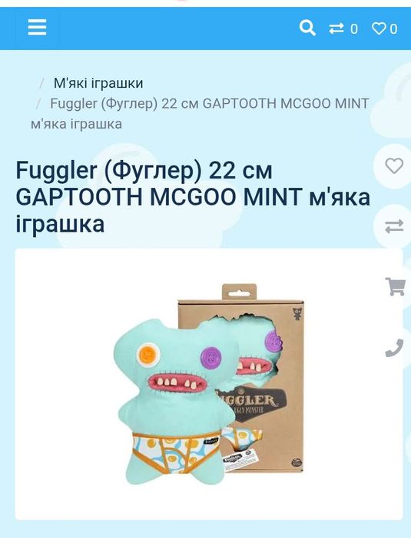Click the comparison counter 0 in header
The image size is (411, 538).
coord(354,28)
